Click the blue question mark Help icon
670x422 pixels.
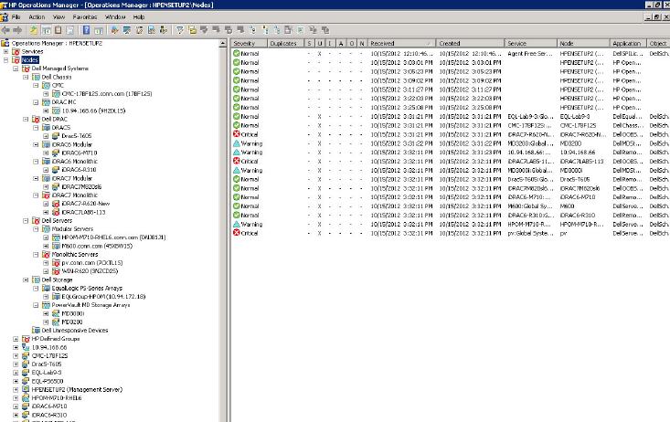[86, 30]
